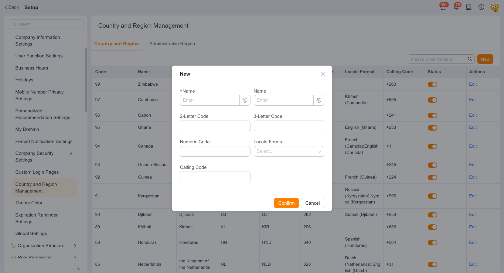The height and width of the screenshot is (273, 504).
Task: Toggle status switch for Zimbabwe
Action: [432, 84]
